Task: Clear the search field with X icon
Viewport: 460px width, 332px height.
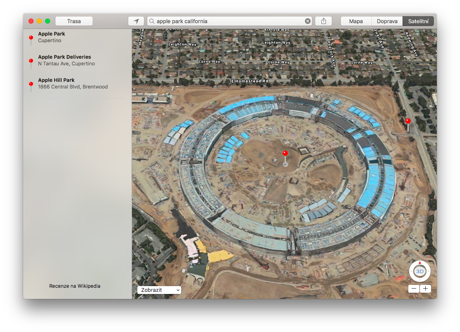Action: pos(307,21)
